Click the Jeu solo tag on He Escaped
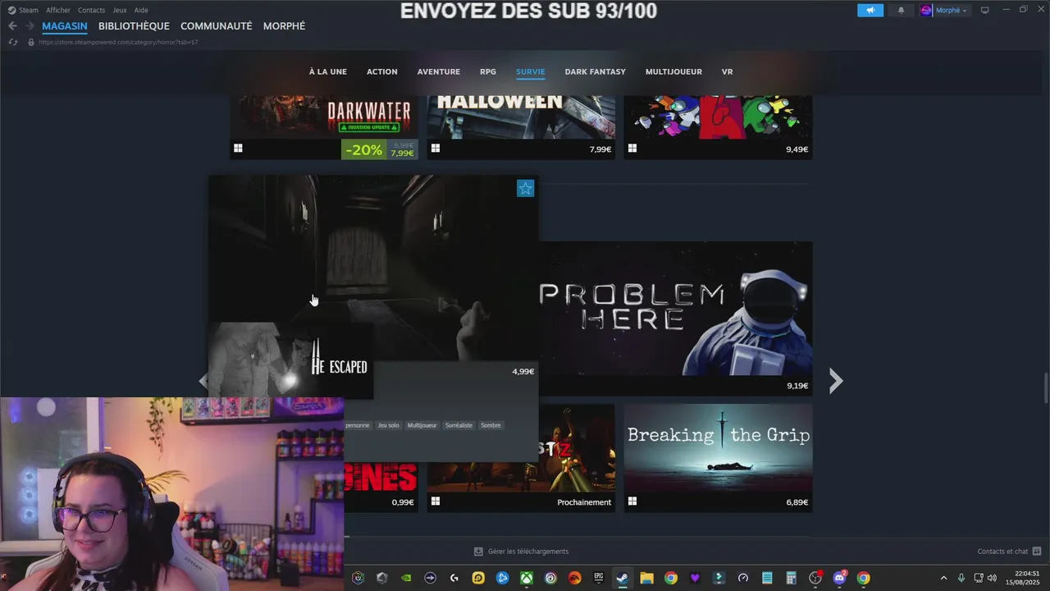The height and width of the screenshot is (591, 1050). pyautogui.click(x=388, y=425)
